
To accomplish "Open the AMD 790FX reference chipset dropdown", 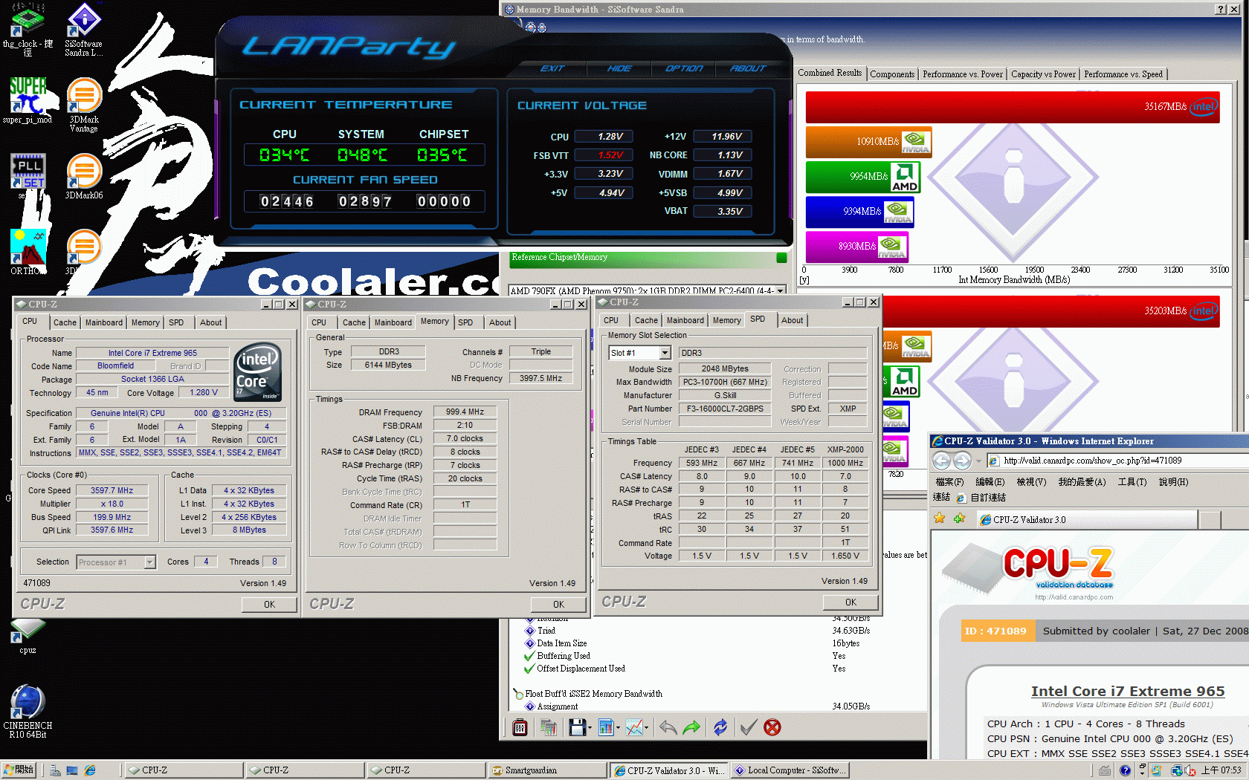I will pos(780,291).
